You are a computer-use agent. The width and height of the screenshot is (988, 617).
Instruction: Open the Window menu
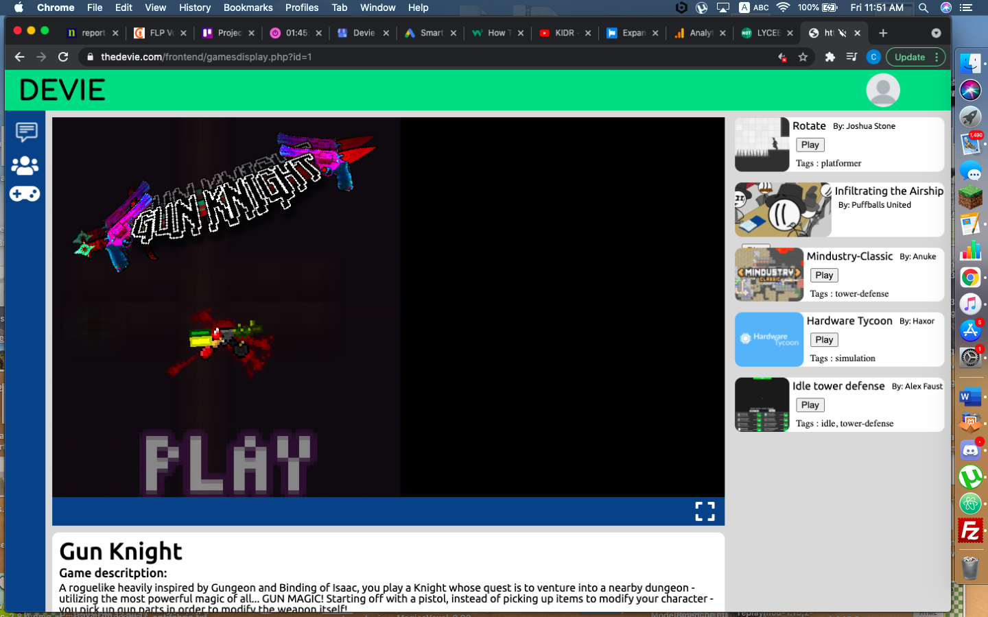click(x=378, y=8)
